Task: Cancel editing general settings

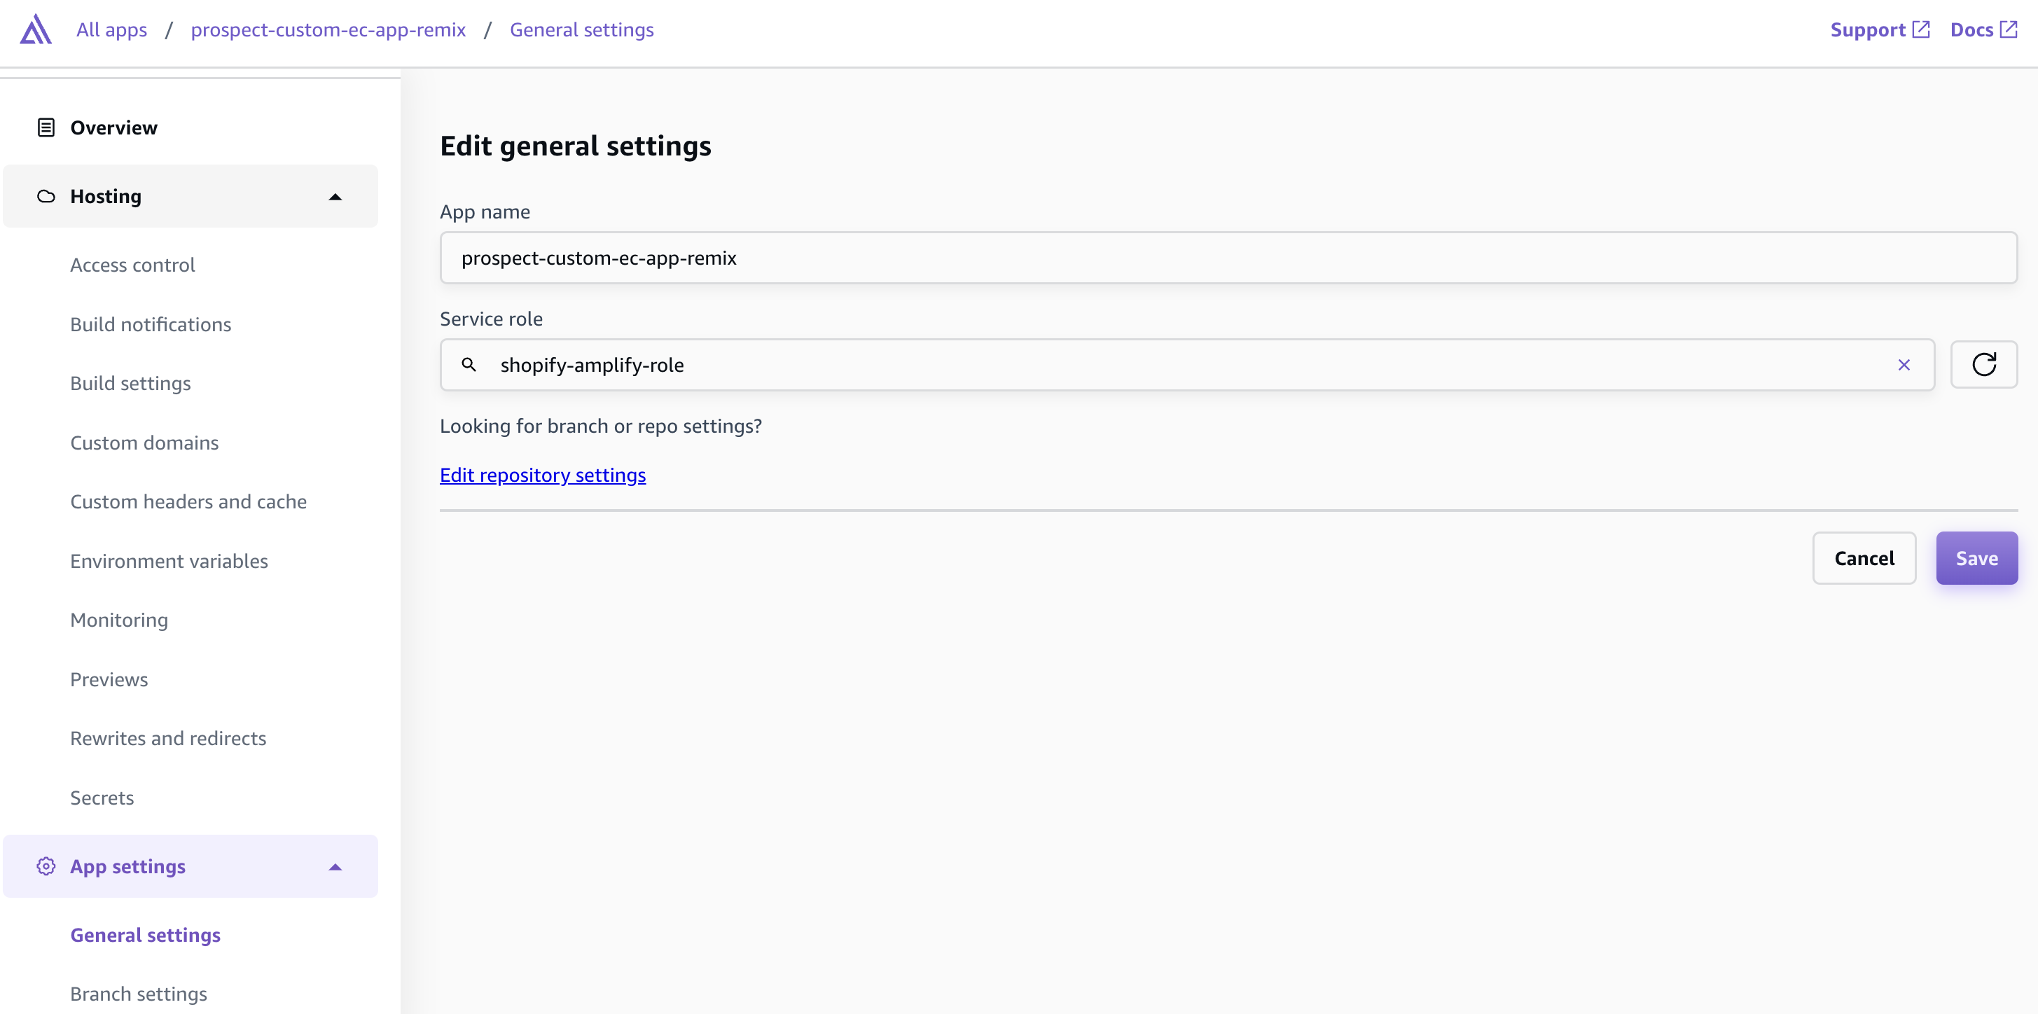Action: pyautogui.click(x=1864, y=558)
